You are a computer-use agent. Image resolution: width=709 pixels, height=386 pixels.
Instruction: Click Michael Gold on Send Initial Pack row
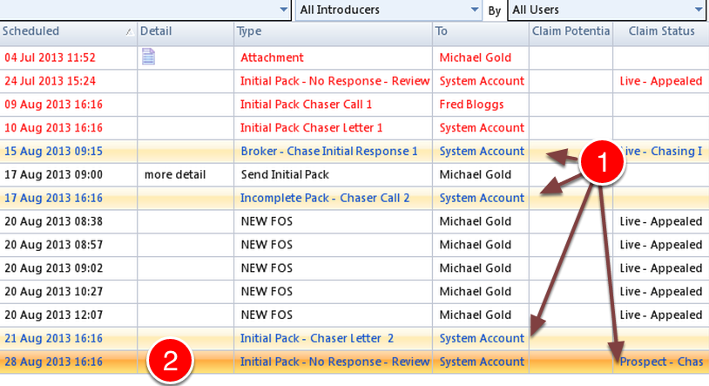(x=476, y=174)
